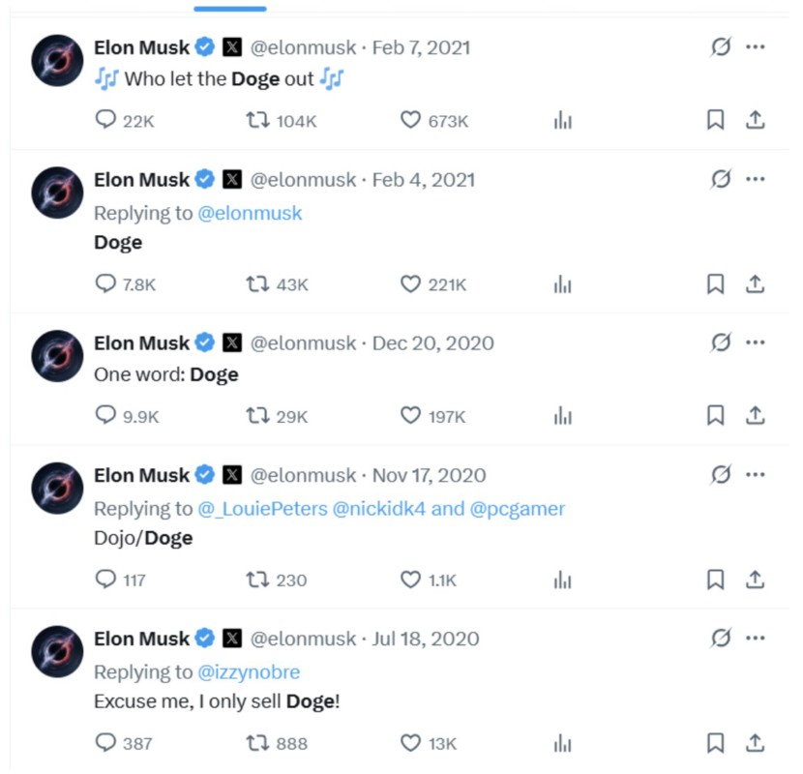Open more options on the Dec 20, 2020 tweet

click(757, 342)
